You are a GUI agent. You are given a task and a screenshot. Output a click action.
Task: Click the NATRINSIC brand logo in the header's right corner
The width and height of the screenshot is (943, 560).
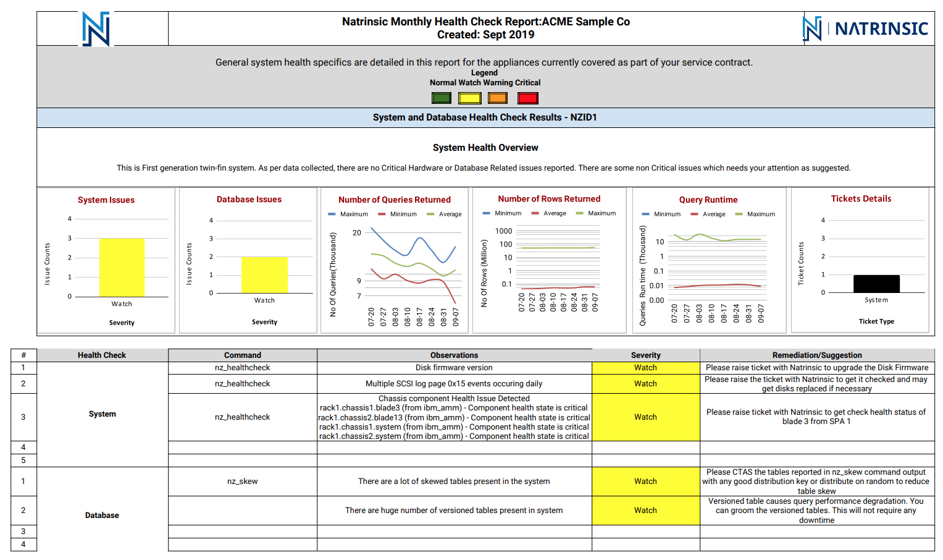(x=865, y=28)
